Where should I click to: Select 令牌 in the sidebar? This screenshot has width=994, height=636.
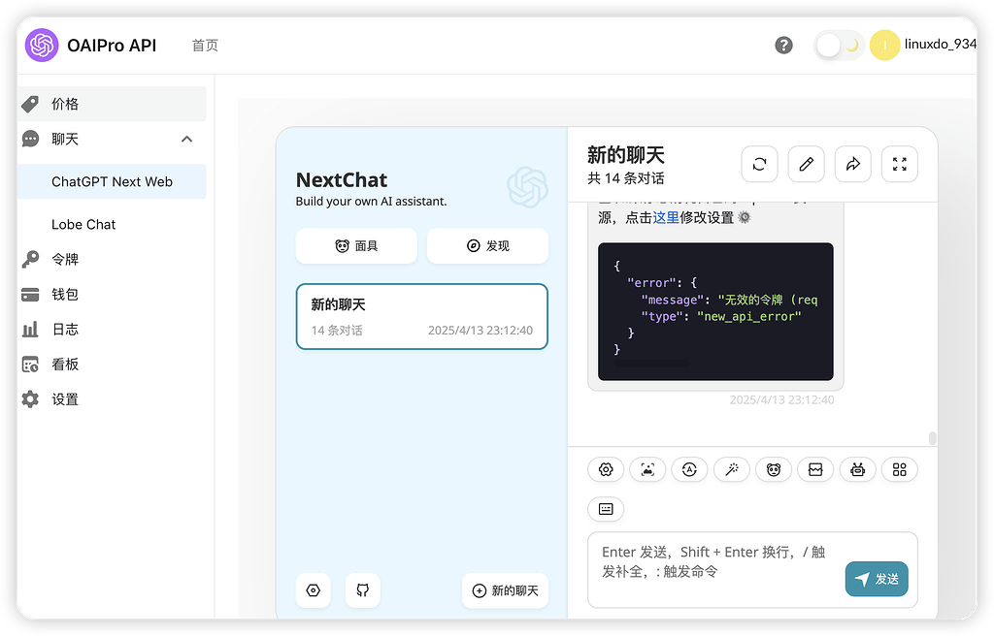pos(112,259)
